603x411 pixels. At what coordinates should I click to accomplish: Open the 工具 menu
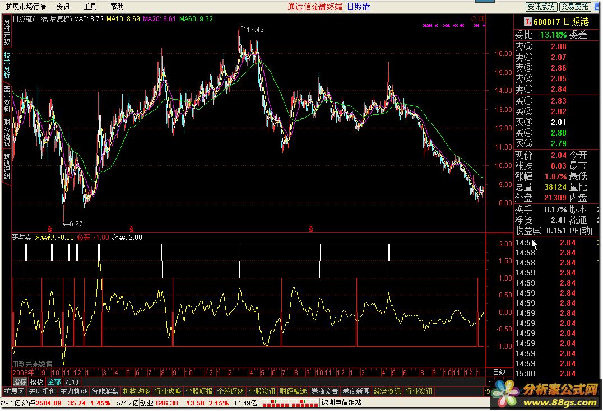[90, 7]
